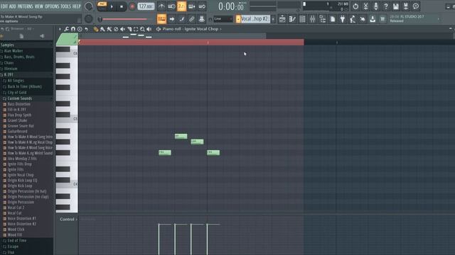455x255 pixels.
Task: Select the Draw pencil tool
Action: click(x=96, y=29)
